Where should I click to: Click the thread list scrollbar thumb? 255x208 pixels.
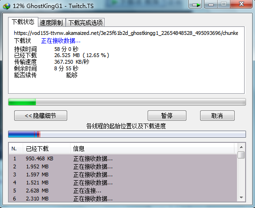point(241,155)
